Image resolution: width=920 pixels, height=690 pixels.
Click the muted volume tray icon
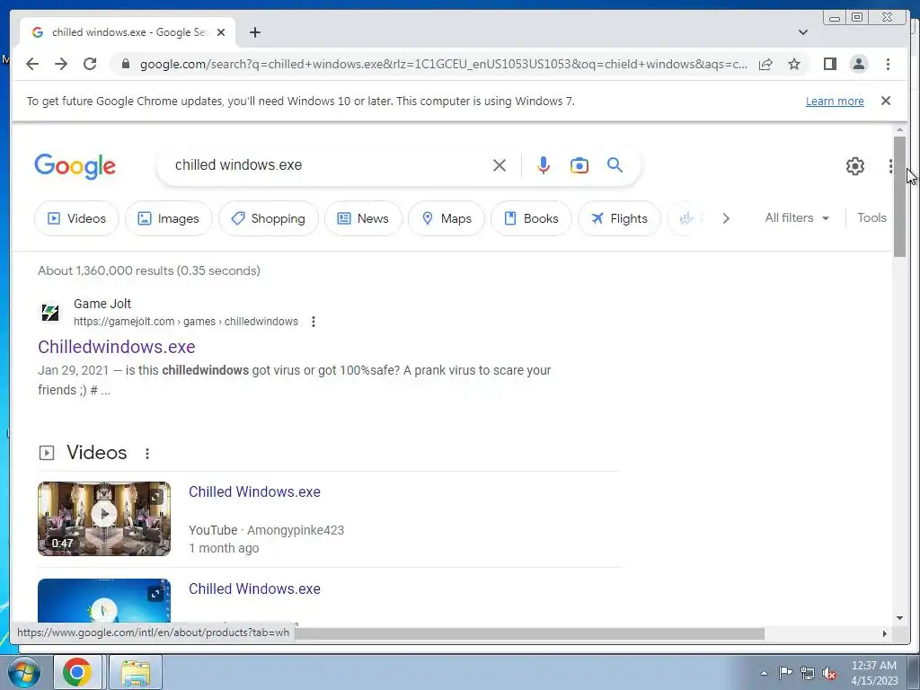tap(829, 674)
